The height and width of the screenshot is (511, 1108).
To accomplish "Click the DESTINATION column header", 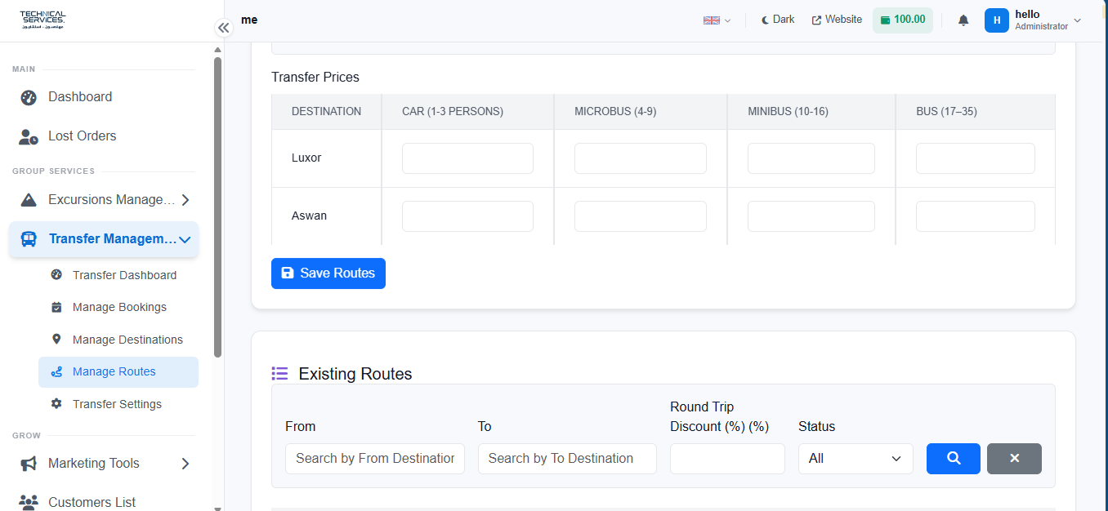I will click(326, 112).
